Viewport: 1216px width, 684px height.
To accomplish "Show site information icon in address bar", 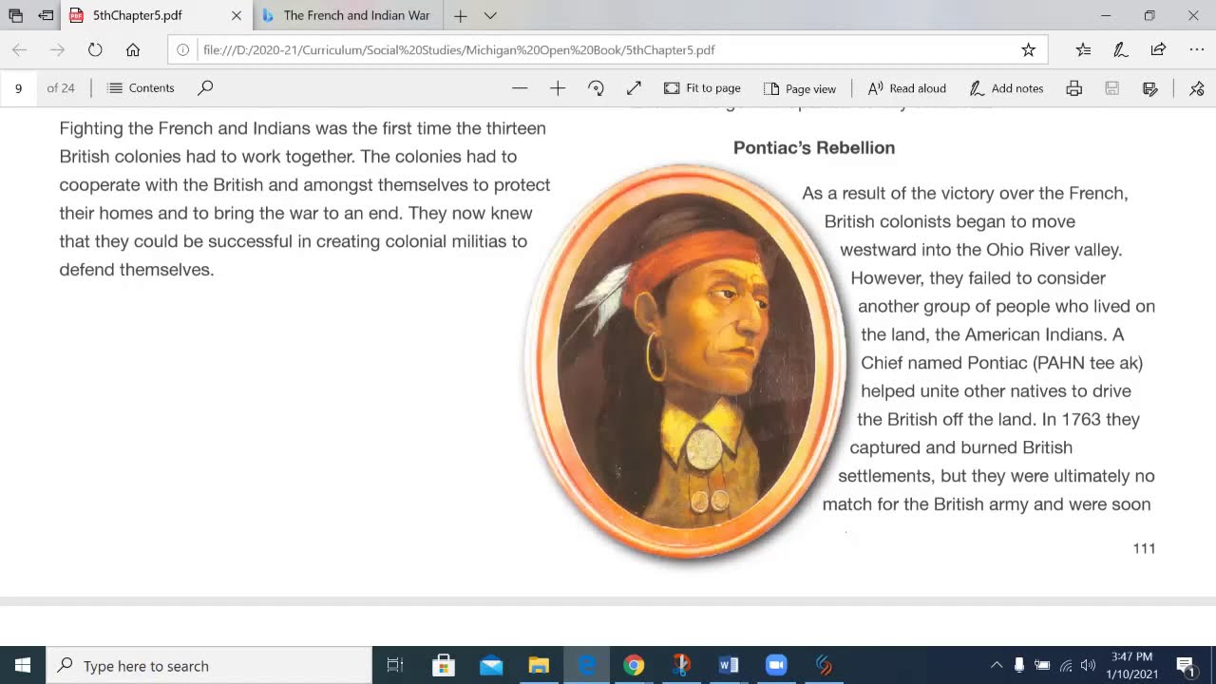I will click(x=183, y=49).
